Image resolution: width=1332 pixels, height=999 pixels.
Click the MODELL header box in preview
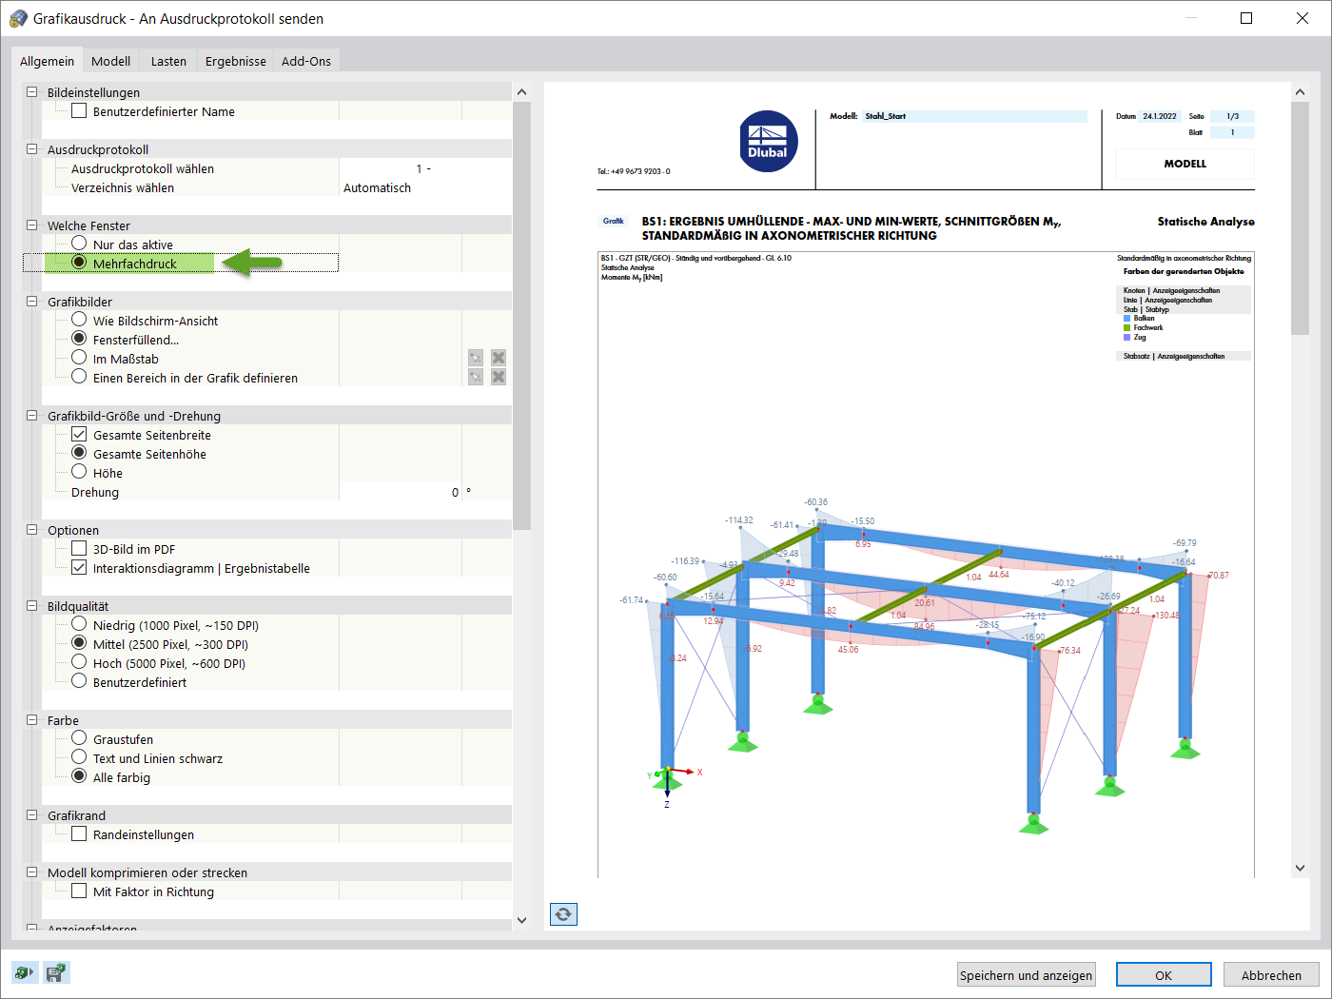(x=1185, y=164)
